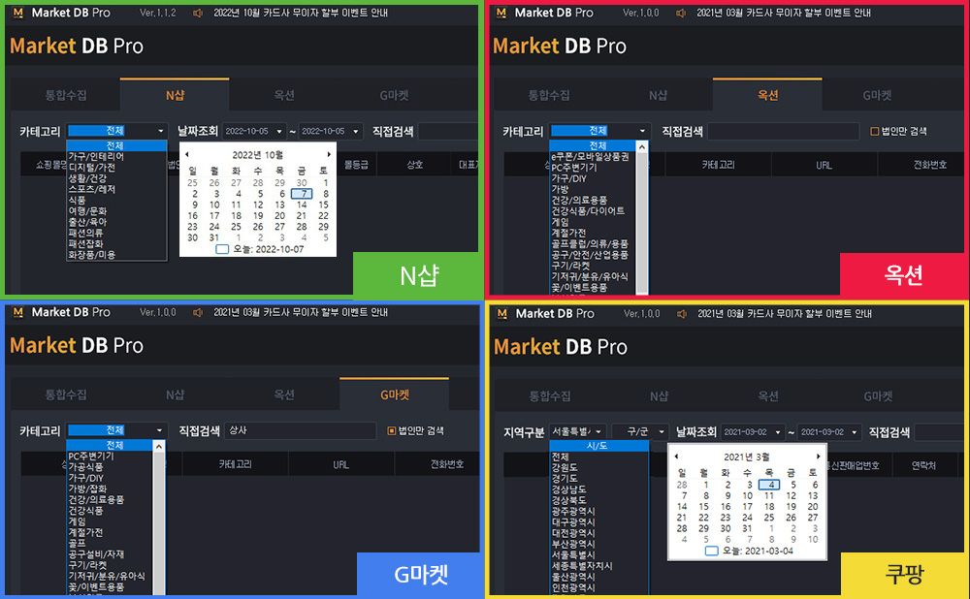Open start date picker 2021-03-02 in 쿠팡 window
Screen dimensions: 970x599
(753, 432)
